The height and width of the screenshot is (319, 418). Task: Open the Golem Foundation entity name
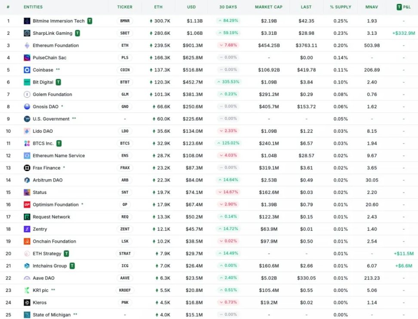point(52,94)
